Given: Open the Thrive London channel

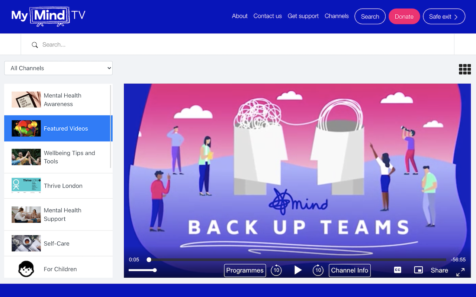Looking at the screenshot, I should tap(58, 186).
